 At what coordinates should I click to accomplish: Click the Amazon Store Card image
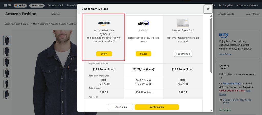click(x=183, y=23)
